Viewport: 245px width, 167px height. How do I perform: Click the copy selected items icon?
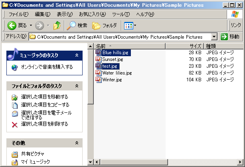coord(15,105)
